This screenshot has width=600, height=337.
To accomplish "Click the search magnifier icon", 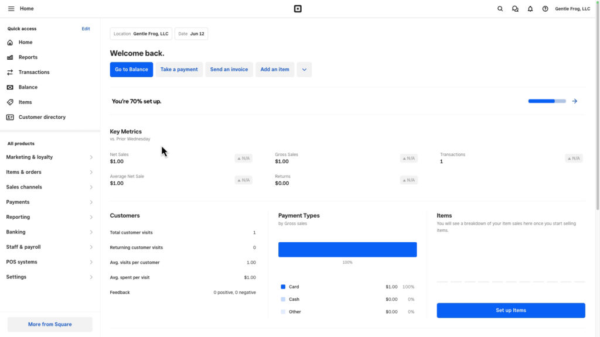I will point(500,9).
